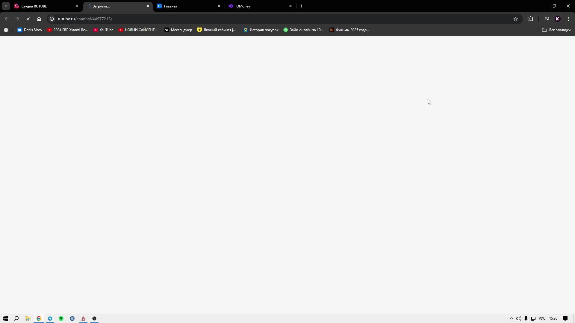
Task: Open media controls icon in toolbar
Action: [547, 19]
